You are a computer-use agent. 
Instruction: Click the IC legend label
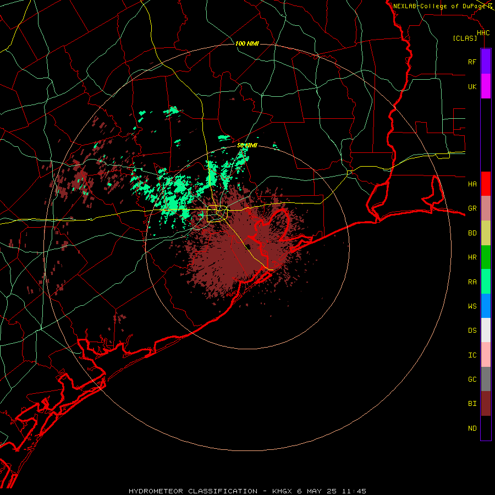472,355
